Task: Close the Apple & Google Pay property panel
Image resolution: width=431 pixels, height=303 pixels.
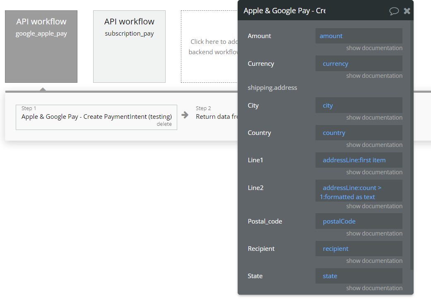Action: pyautogui.click(x=407, y=11)
